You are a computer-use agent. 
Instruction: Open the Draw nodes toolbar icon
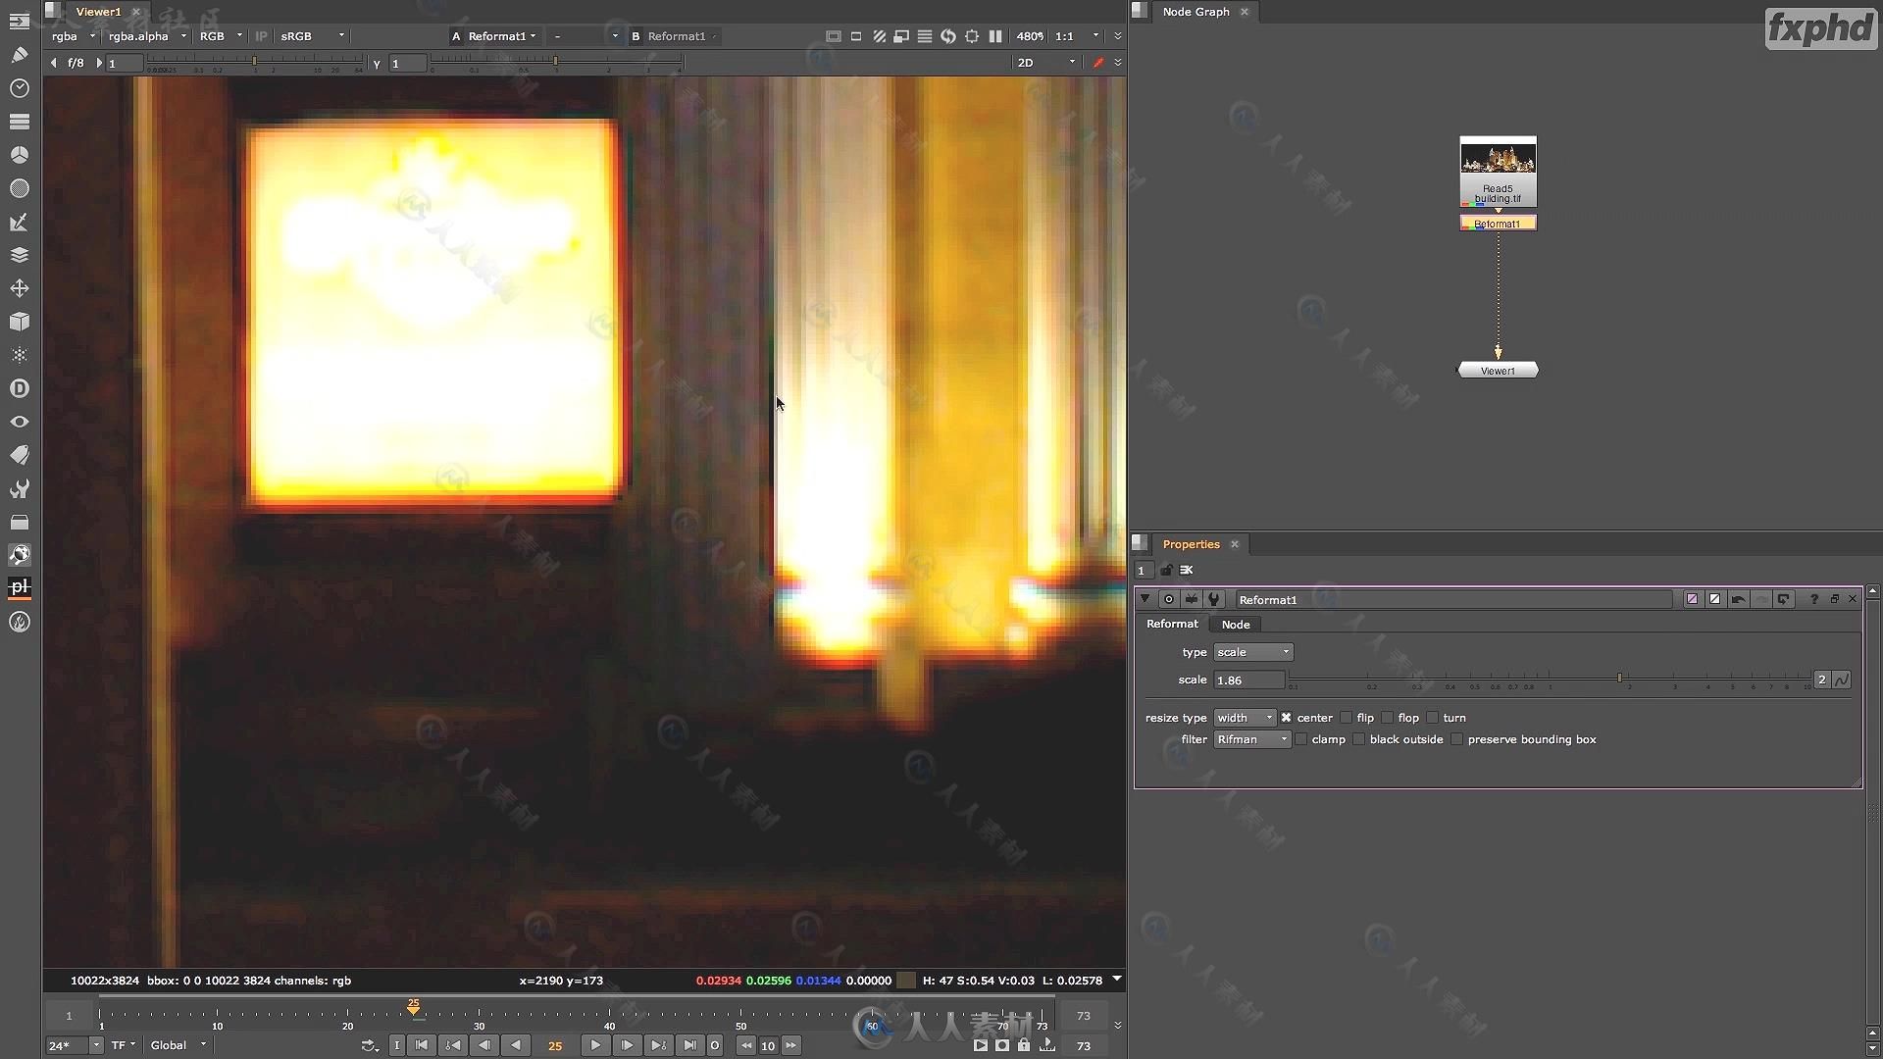(x=19, y=55)
